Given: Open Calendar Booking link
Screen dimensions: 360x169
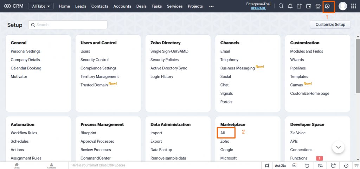Looking at the screenshot, I should coord(26,68).
